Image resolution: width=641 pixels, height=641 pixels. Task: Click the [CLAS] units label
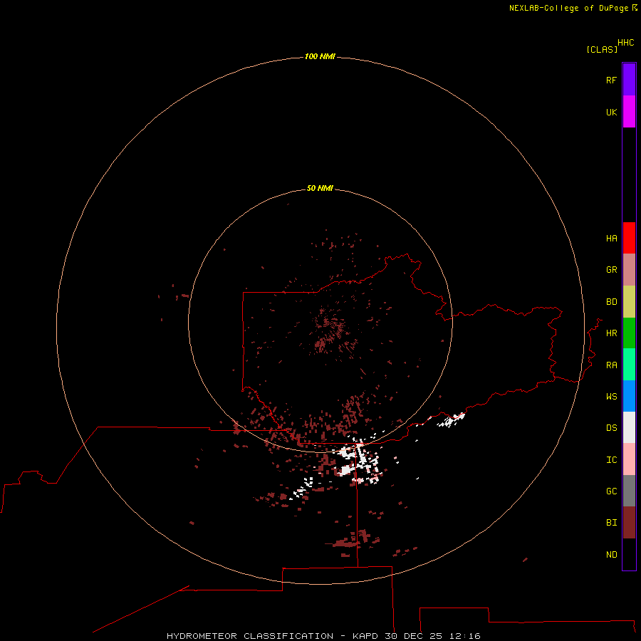[602, 49]
